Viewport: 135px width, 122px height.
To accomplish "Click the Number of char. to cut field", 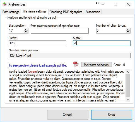I will [x=111, y=31].
